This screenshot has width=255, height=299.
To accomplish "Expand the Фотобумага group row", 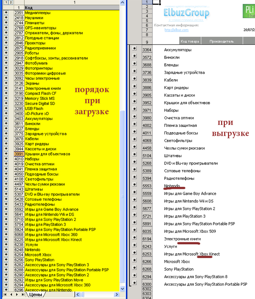I will (6, 63).
